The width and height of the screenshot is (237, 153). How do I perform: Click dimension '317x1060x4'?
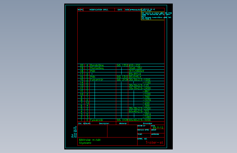click(136, 71)
